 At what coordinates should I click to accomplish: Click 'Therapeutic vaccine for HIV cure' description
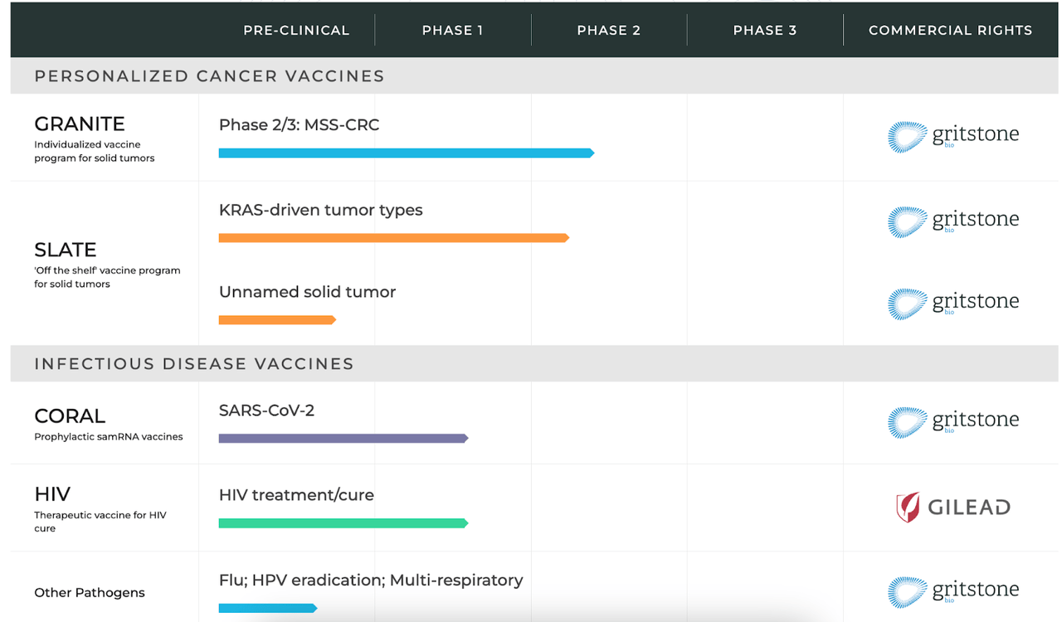(x=100, y=522)
